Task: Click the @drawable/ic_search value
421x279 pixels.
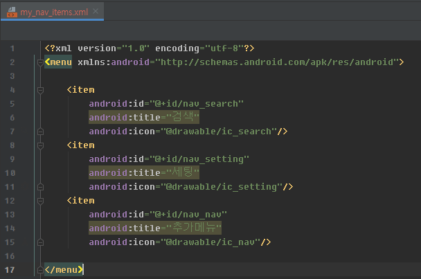Action: pyautogui.click(x=219, y=132)
